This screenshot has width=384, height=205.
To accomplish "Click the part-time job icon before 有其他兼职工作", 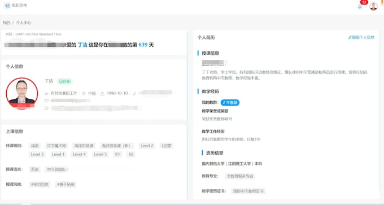I will pos(46,94).
